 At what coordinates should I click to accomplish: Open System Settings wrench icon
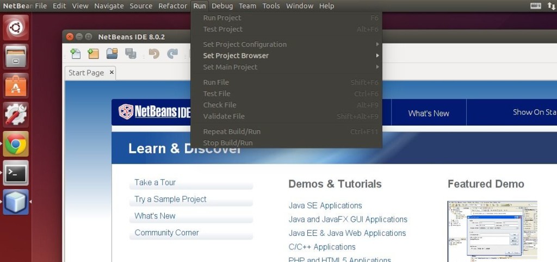tap(16, 115)
